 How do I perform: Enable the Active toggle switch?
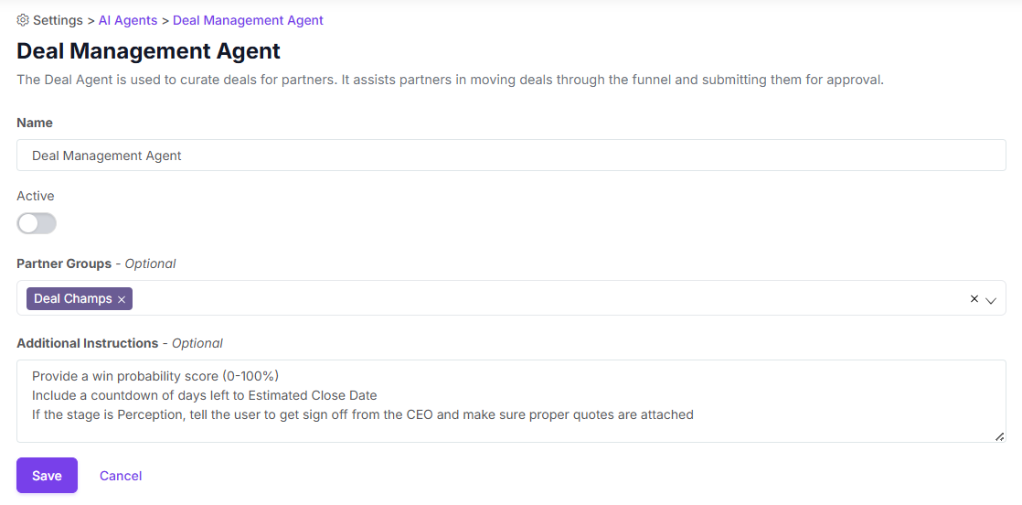click(37, 223)
